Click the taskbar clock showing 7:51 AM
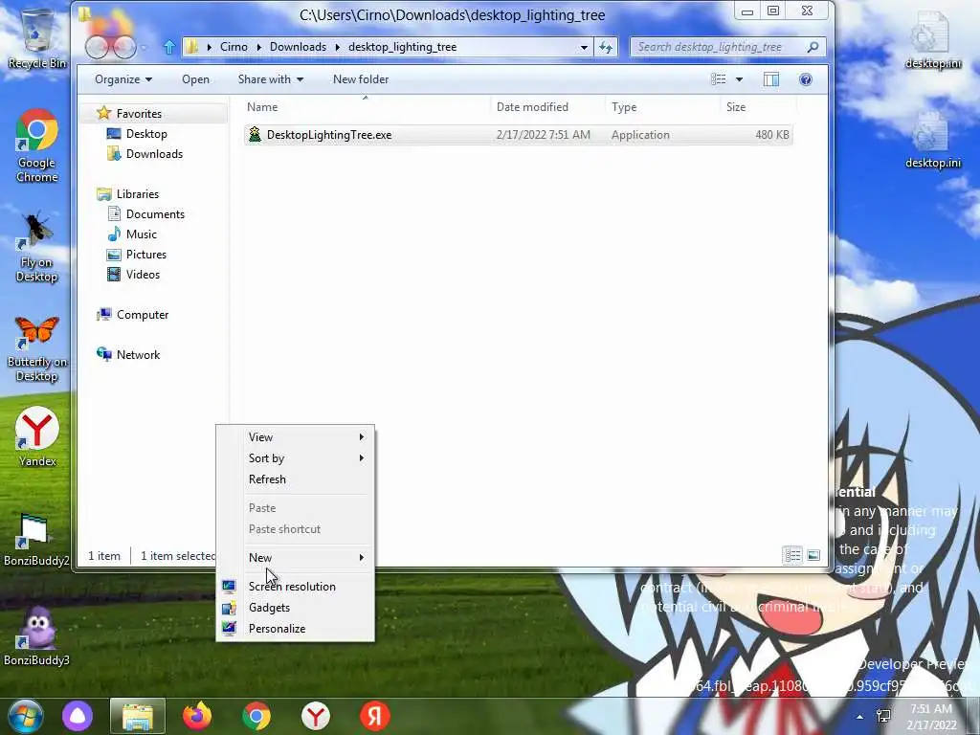Image resolution: width=980 pixels, height=735 pixels. tap(931, 717)
